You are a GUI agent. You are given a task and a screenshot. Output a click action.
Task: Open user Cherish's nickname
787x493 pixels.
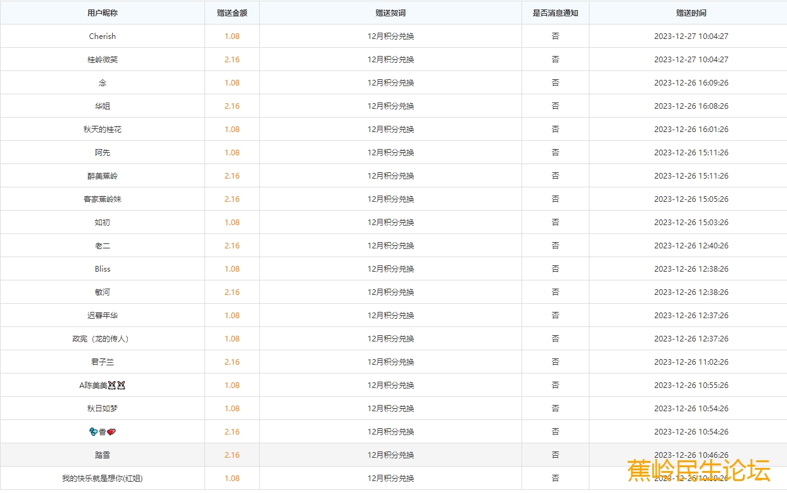coord(103,36)
